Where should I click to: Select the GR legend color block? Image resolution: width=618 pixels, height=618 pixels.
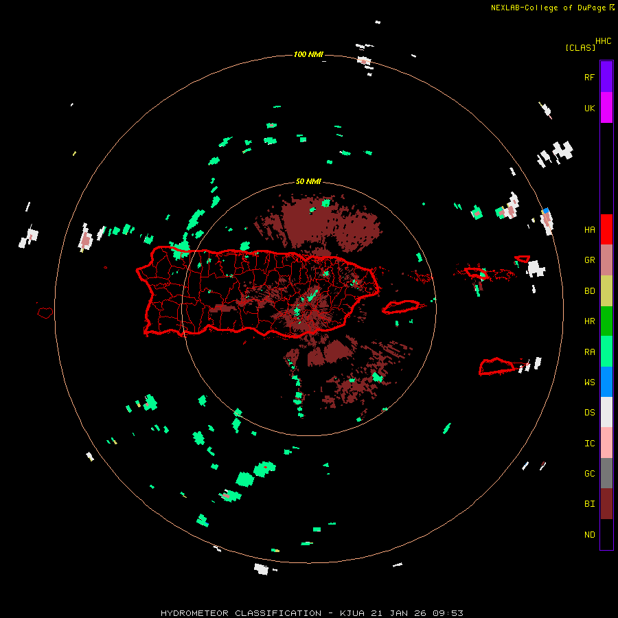(x=606, y=260)
